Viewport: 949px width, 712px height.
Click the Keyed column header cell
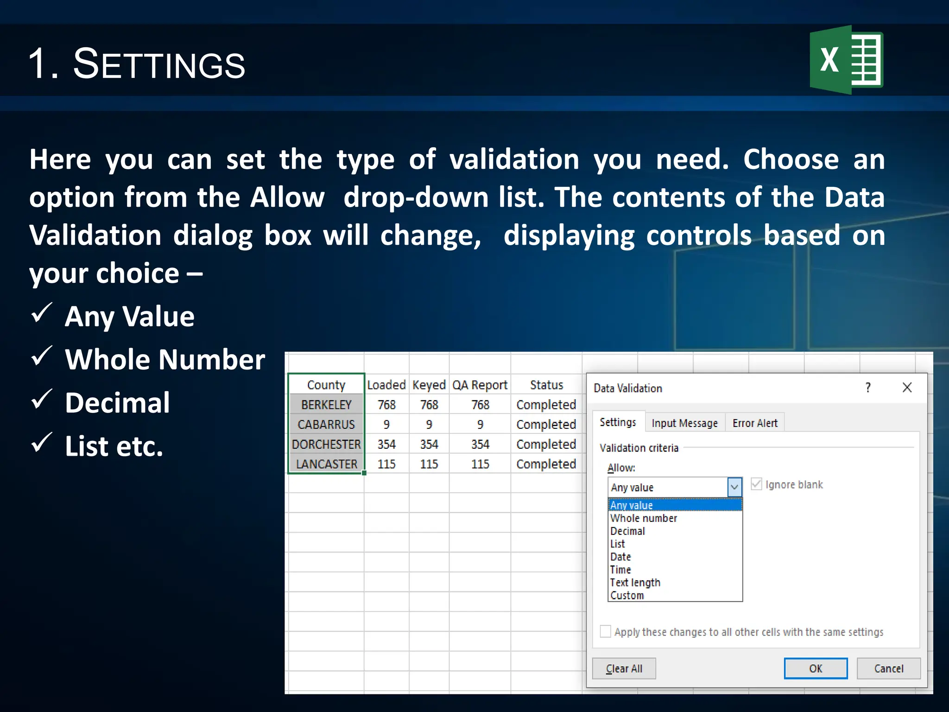tap(429, 385)
